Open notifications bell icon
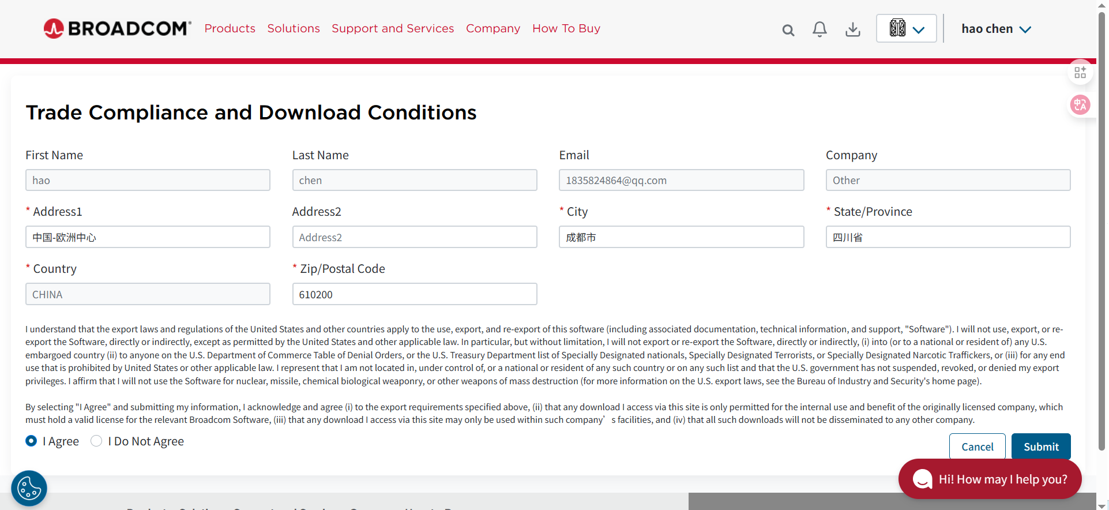Viewport: 1109px width, 510px height. (819, 29)
